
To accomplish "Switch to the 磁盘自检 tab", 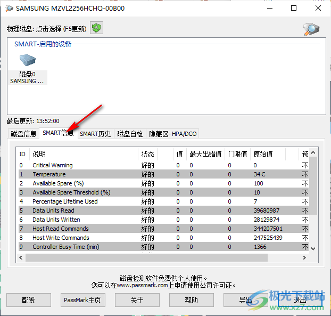I will pyautogui.click(x=130, y=134).
